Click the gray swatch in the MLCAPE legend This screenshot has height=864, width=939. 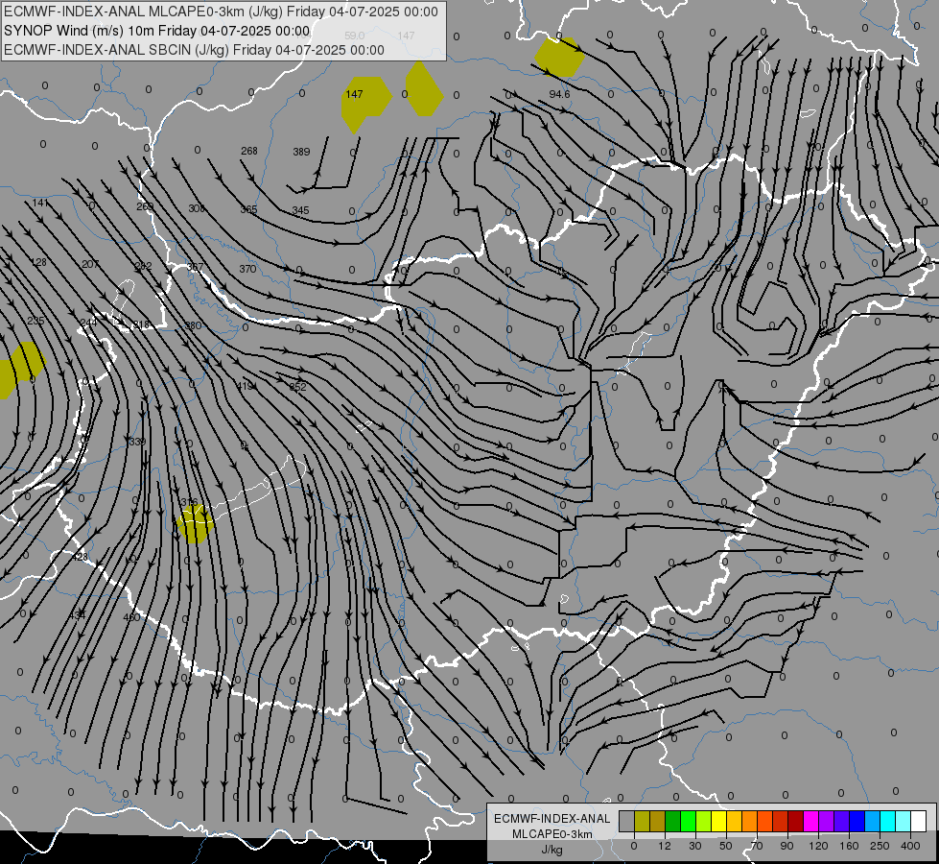point(626,822)
